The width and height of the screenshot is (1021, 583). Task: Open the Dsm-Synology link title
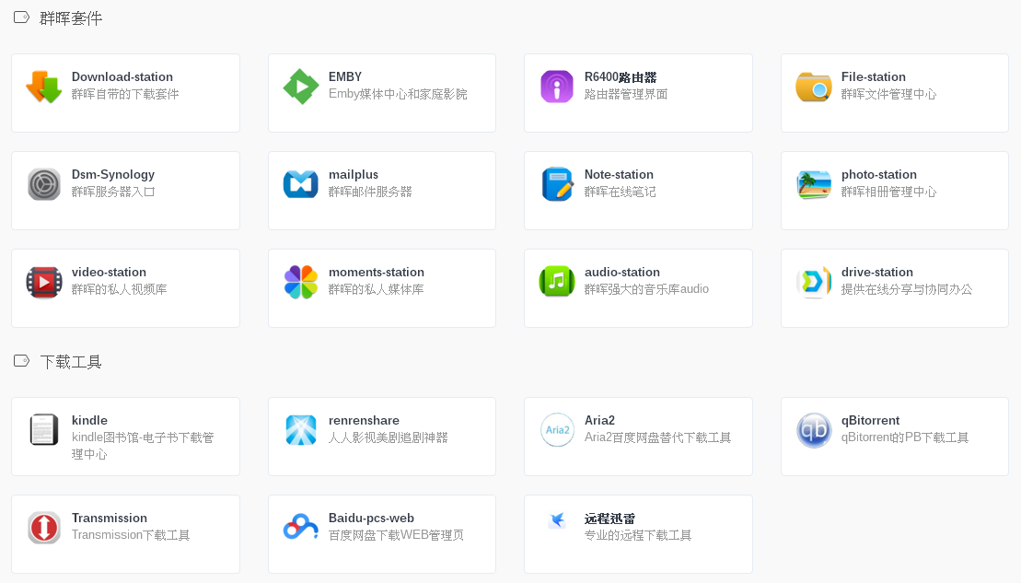[113, 175]
